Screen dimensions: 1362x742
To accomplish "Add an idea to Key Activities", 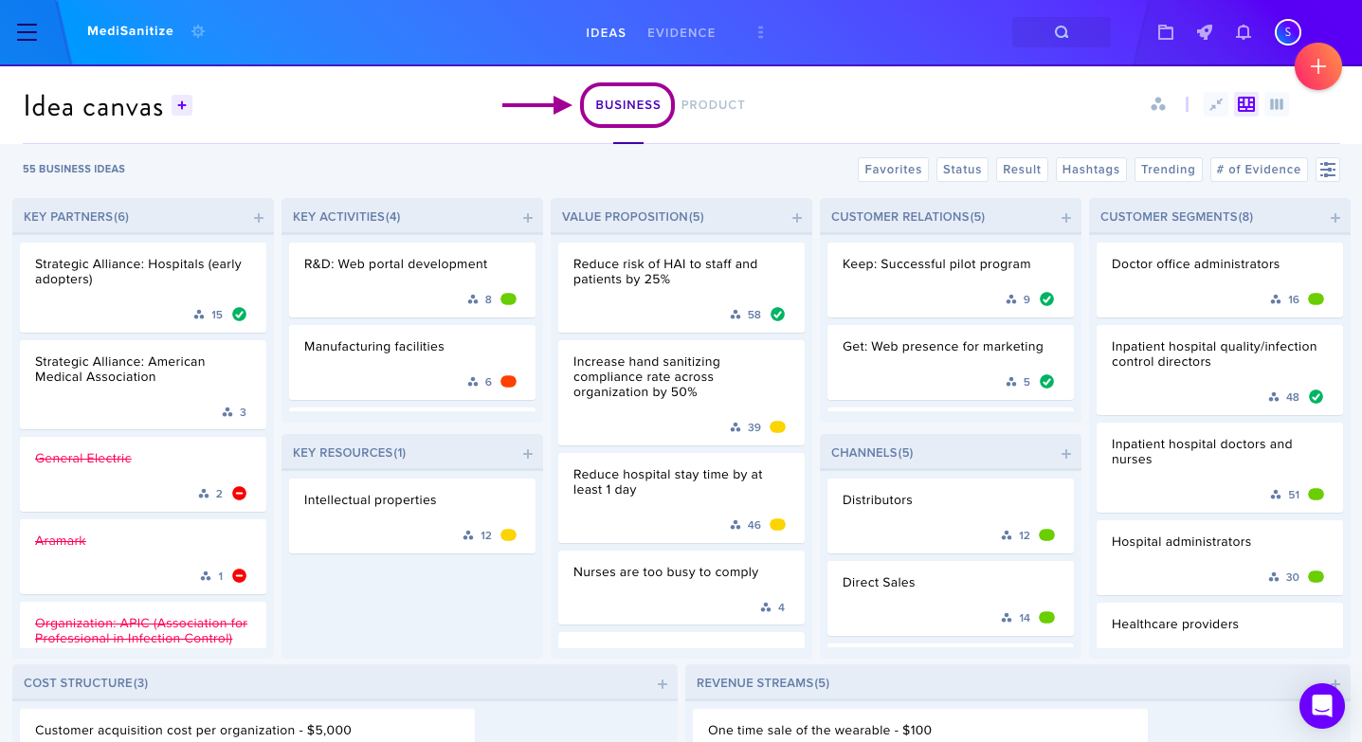I will pos(528,218).
